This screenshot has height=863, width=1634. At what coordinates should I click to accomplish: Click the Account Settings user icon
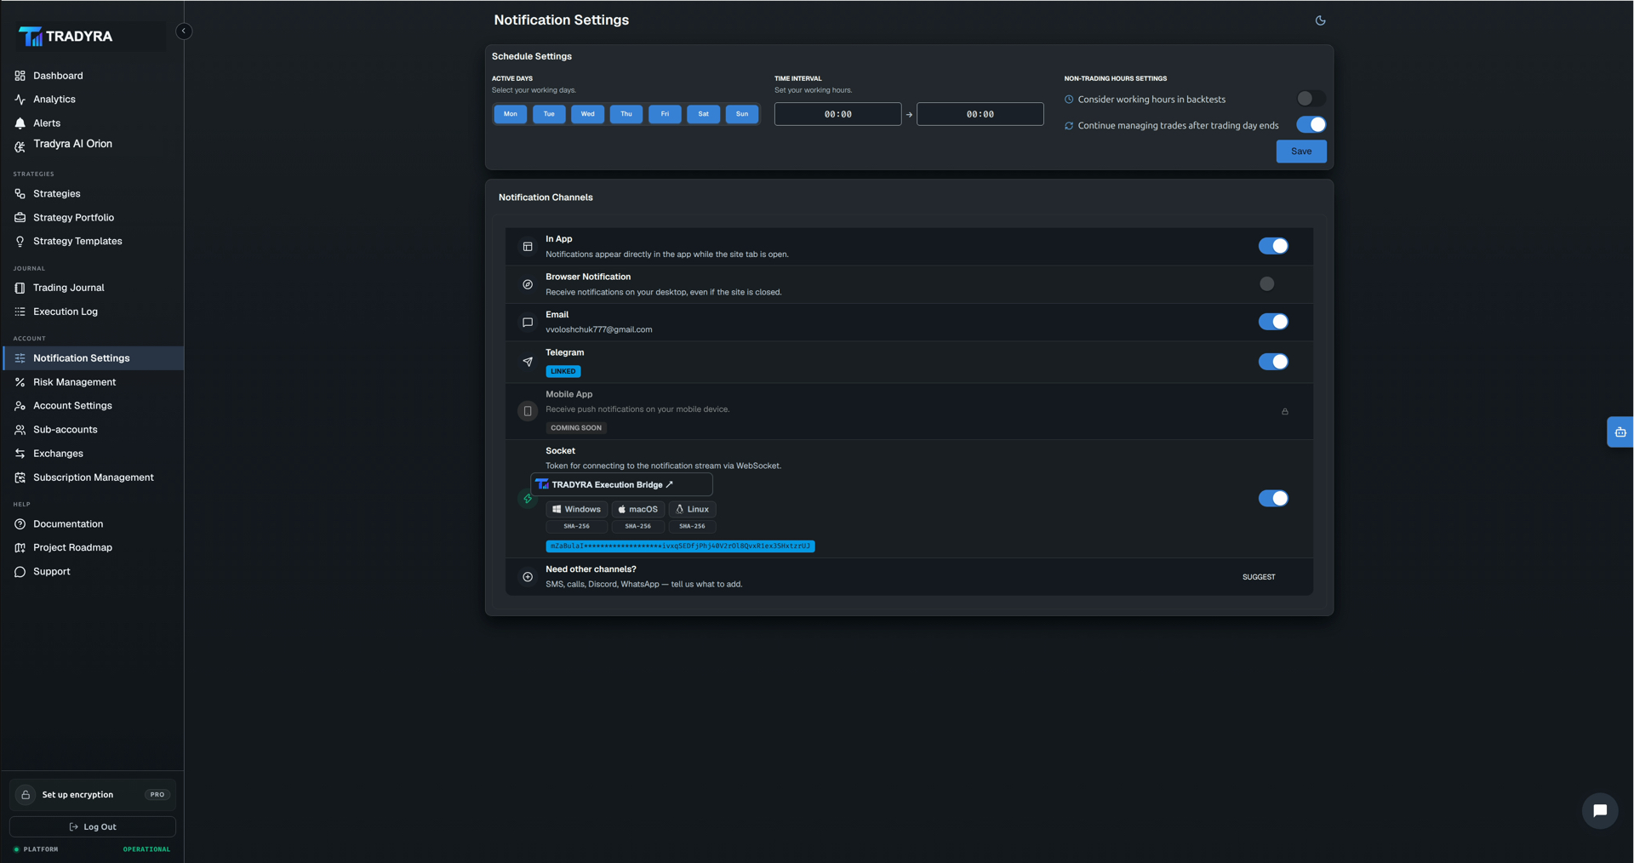[x=20, y=406]
